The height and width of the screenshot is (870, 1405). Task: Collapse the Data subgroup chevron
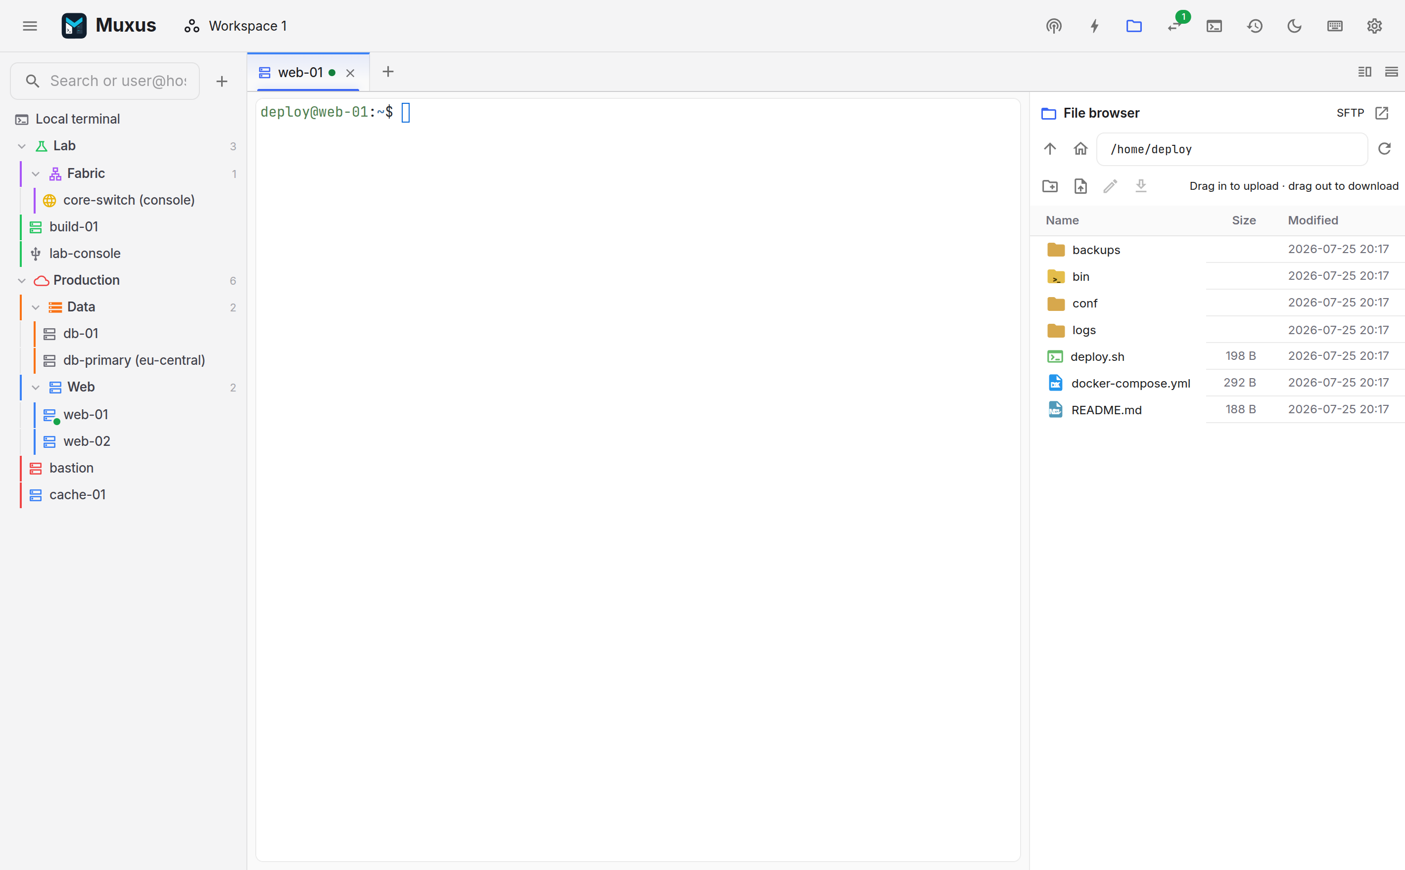point(36,307)
